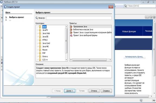Click projects list horizontal scrollbar thumb

pyautogui.click(x=89, y=60)
